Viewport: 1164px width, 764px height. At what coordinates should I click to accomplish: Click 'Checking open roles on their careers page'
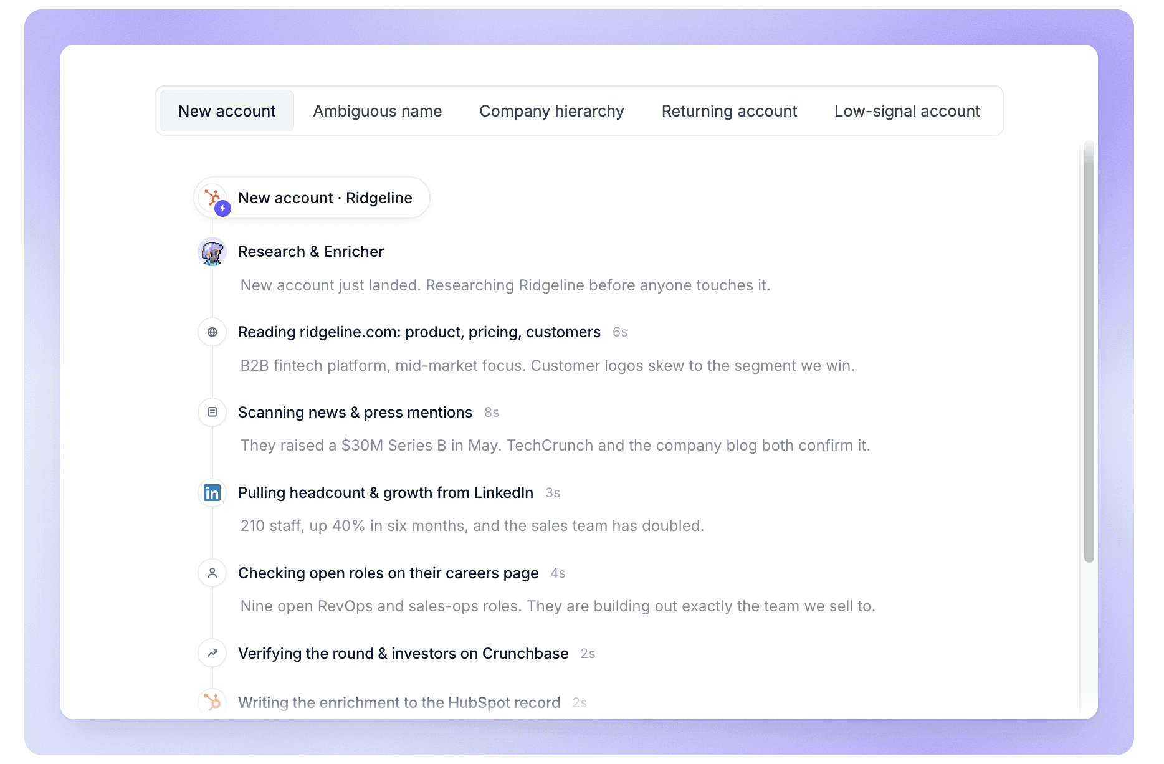[388, 573]
